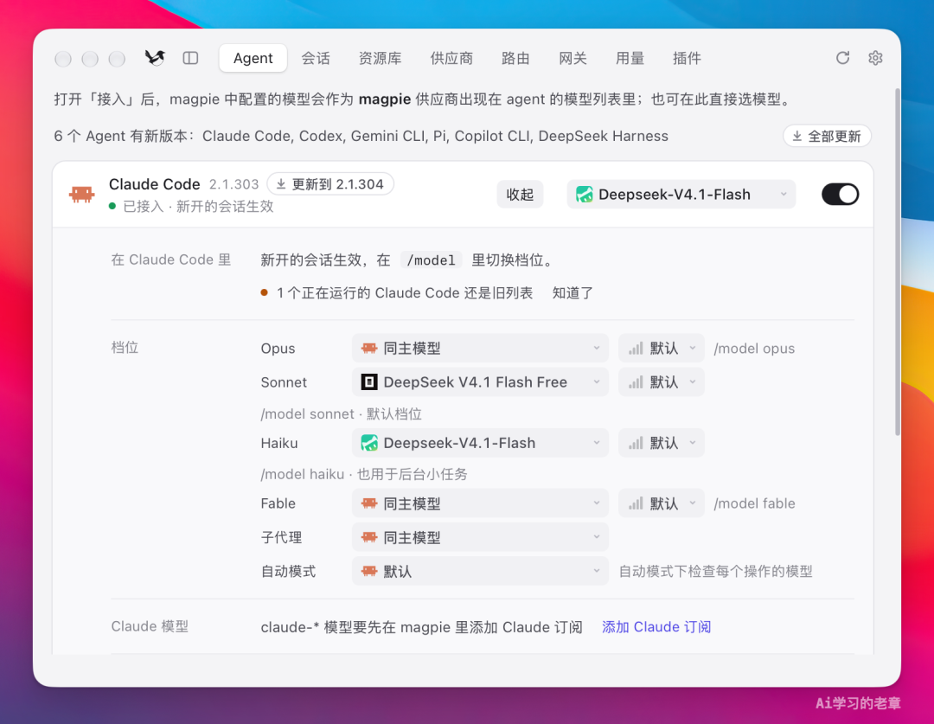Click the vertical scrollbar thumb

coord(897,262)
